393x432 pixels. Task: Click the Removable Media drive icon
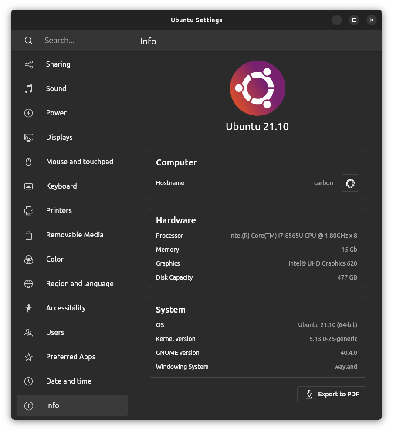(x=29, y=235)
